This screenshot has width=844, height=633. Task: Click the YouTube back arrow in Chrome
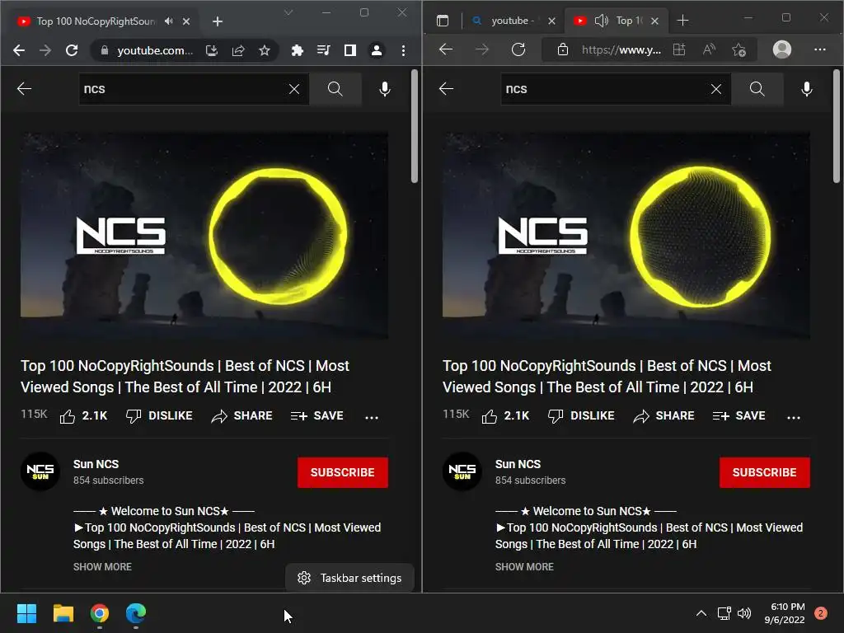coord(24,89)
